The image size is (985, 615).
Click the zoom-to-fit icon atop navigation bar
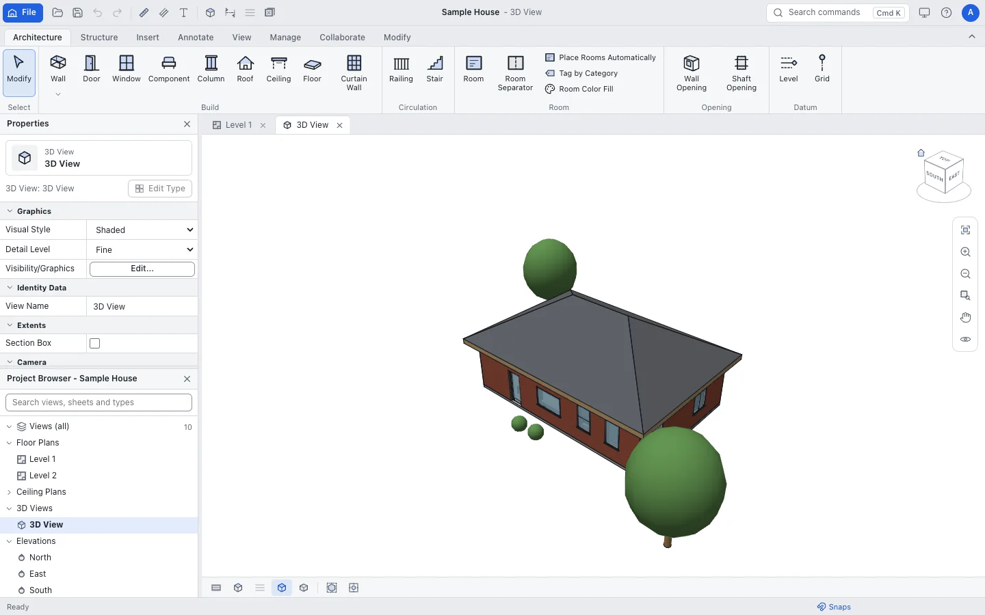click(x=965, y=230)
